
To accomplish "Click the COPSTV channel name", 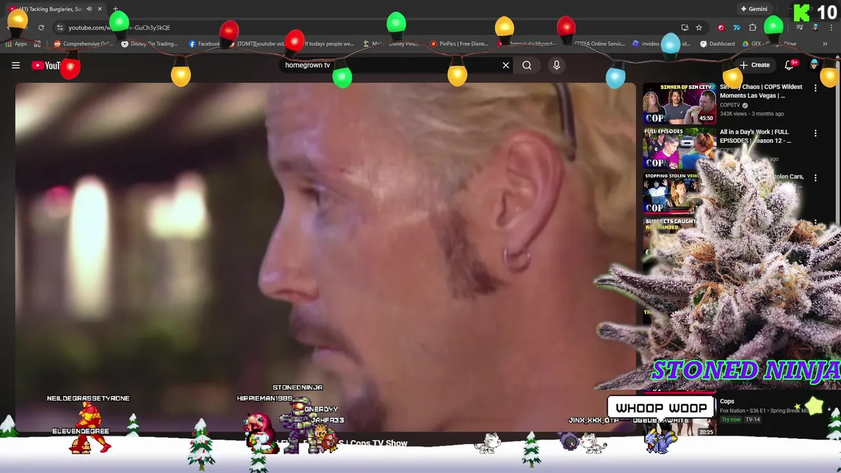I will tap(730, 105).
